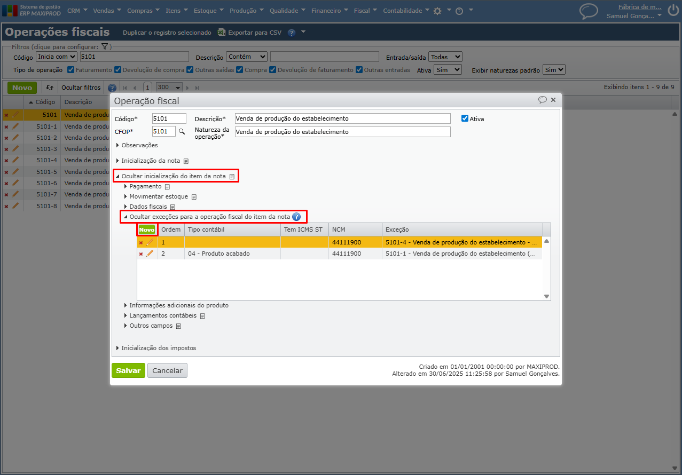
Task: Click the CFOP search magnifier icon
Action: (182, 131)
